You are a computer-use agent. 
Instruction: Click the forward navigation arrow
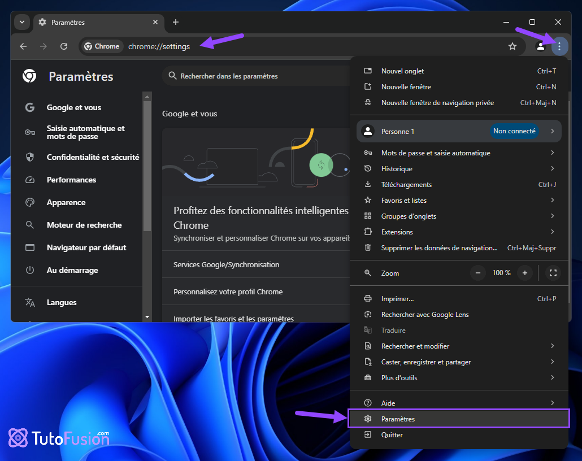[44, 46]
